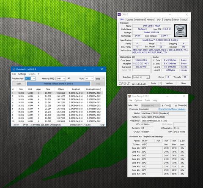Open the Socket #1 selection dropdown
Screen dimensions: 203x188
[141, 77]
